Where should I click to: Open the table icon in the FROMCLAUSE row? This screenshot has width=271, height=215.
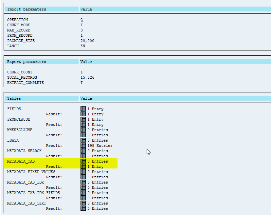click(83, 119)
